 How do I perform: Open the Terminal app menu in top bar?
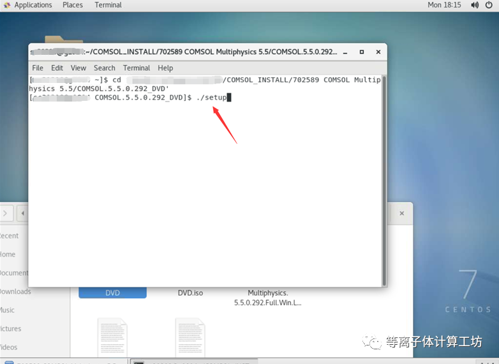(108, 5)
